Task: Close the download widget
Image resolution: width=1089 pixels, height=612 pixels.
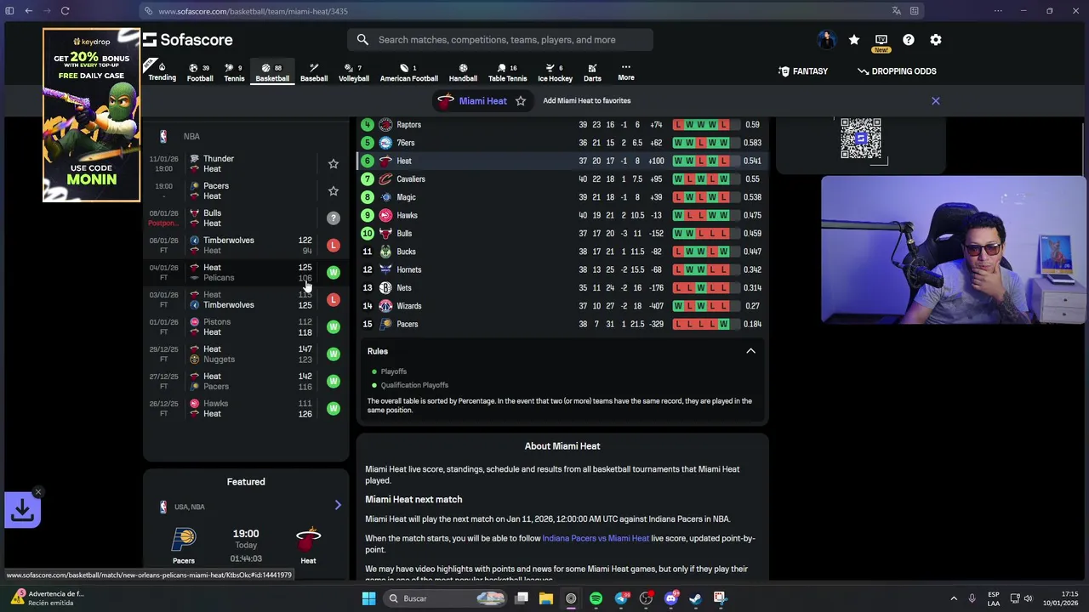Action: coord(37,492)
